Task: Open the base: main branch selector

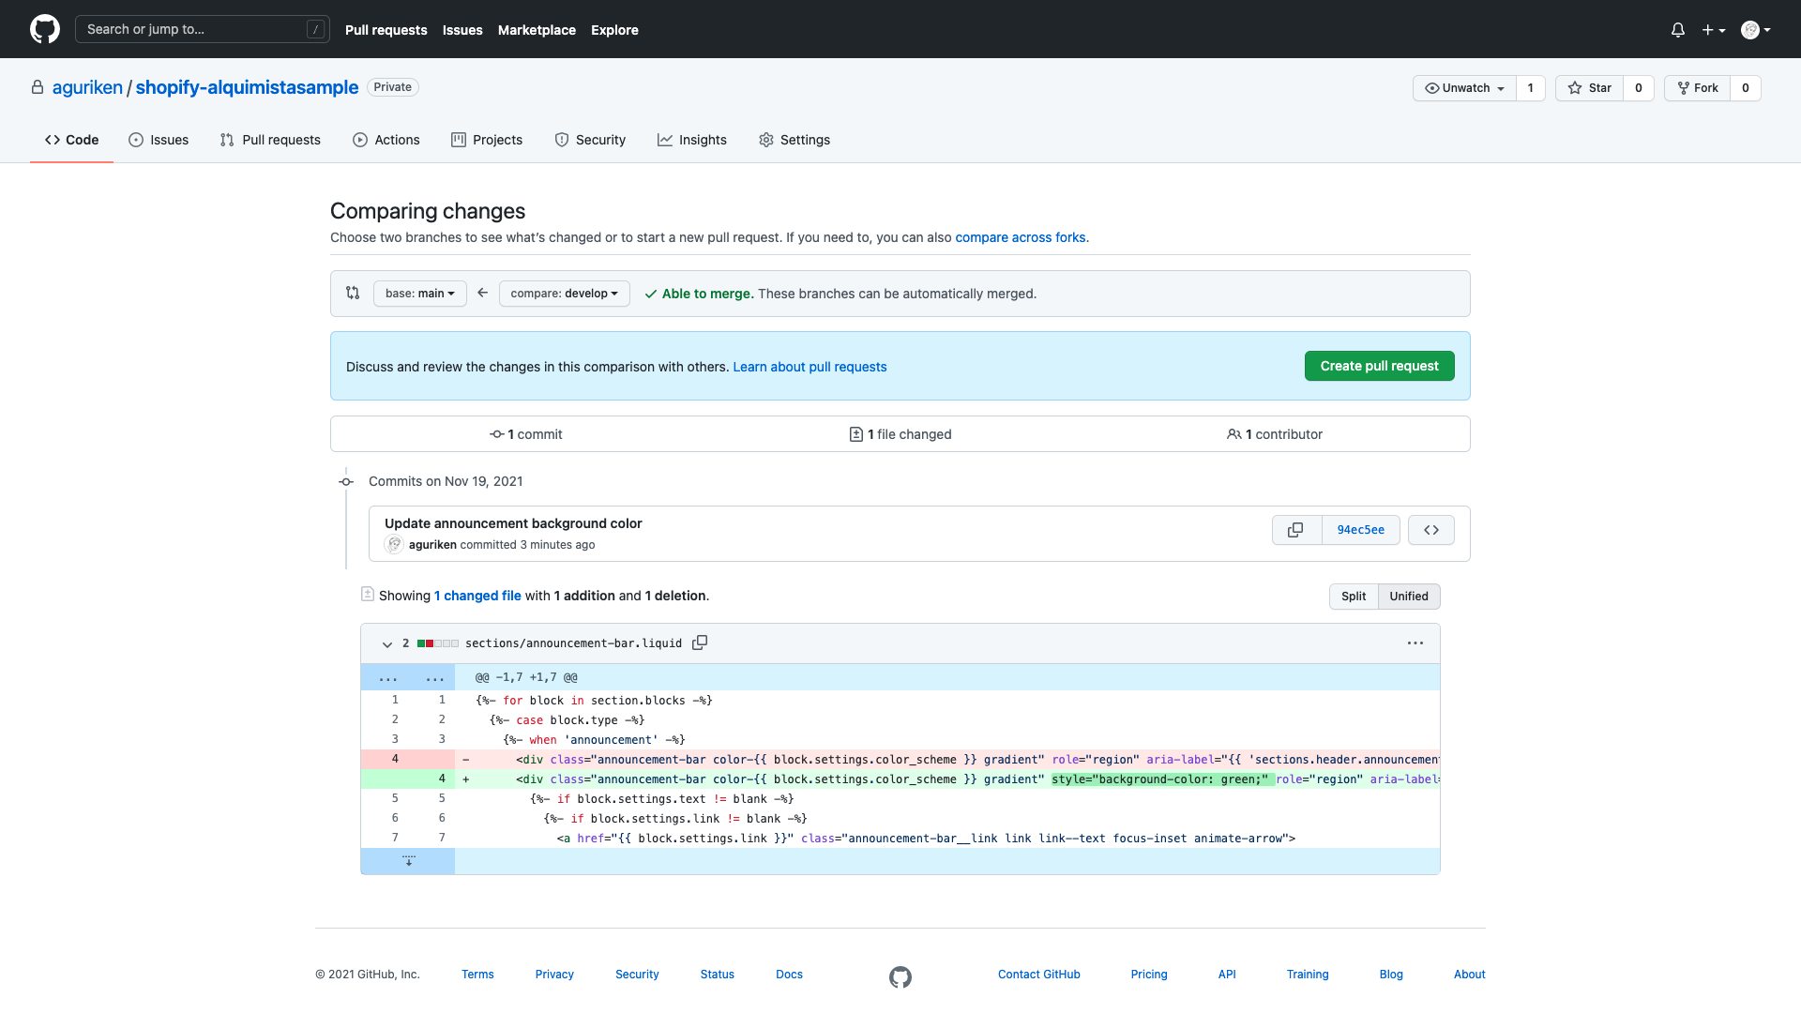Action: pos(420,294)
